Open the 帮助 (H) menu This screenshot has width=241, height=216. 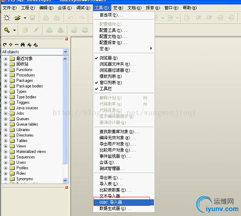click(190, 8)
